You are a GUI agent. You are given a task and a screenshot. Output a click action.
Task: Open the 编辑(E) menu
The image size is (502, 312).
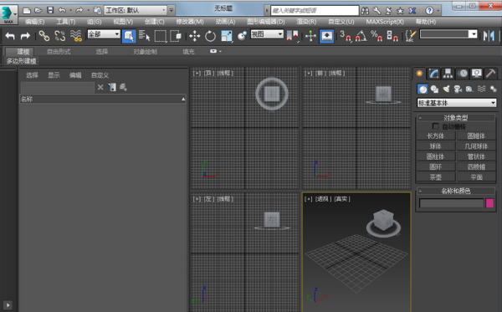tap(34, 22)
